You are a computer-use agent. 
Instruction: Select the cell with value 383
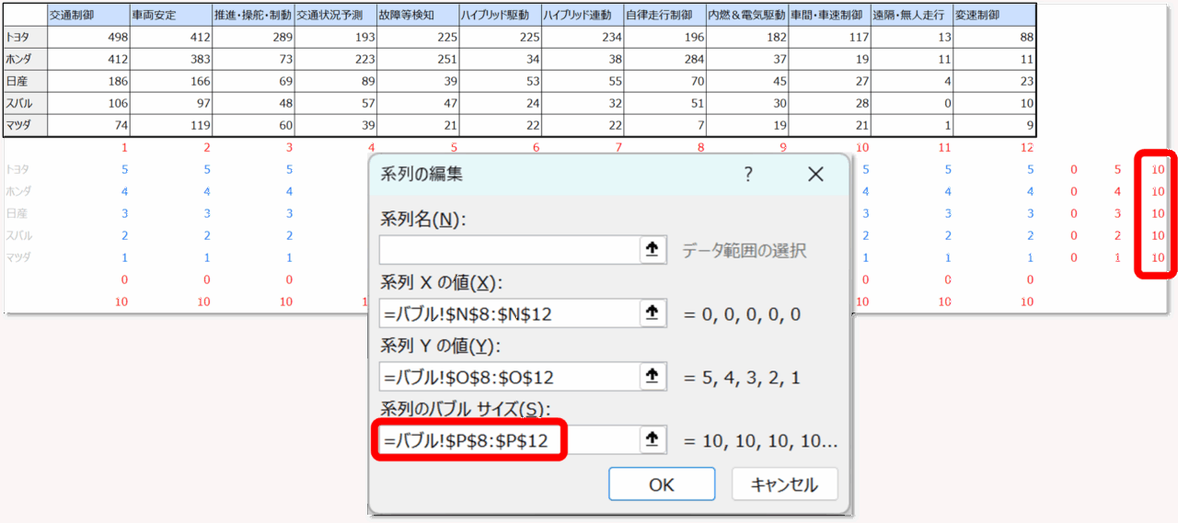[x=170, y=59]
